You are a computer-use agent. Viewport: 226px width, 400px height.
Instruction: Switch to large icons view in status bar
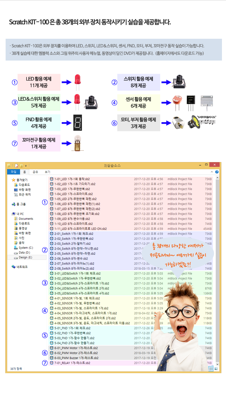tap(216, 369)
